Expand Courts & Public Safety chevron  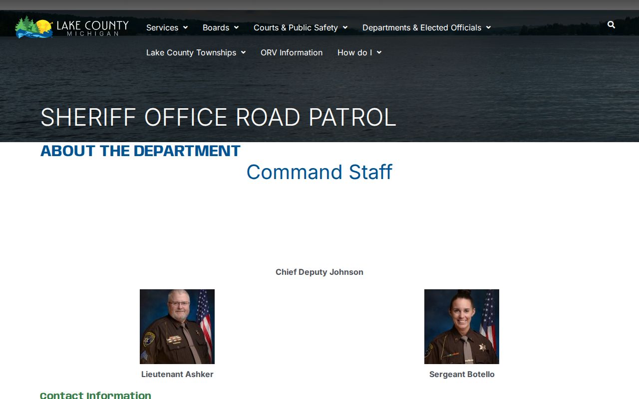[x=345, y=27]
